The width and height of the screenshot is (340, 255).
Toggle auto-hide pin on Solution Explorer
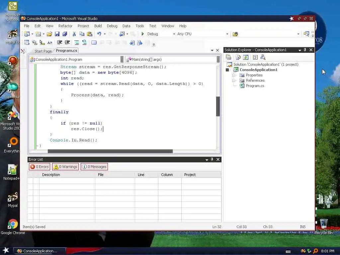pyautogui.click(x=305, y=50)
